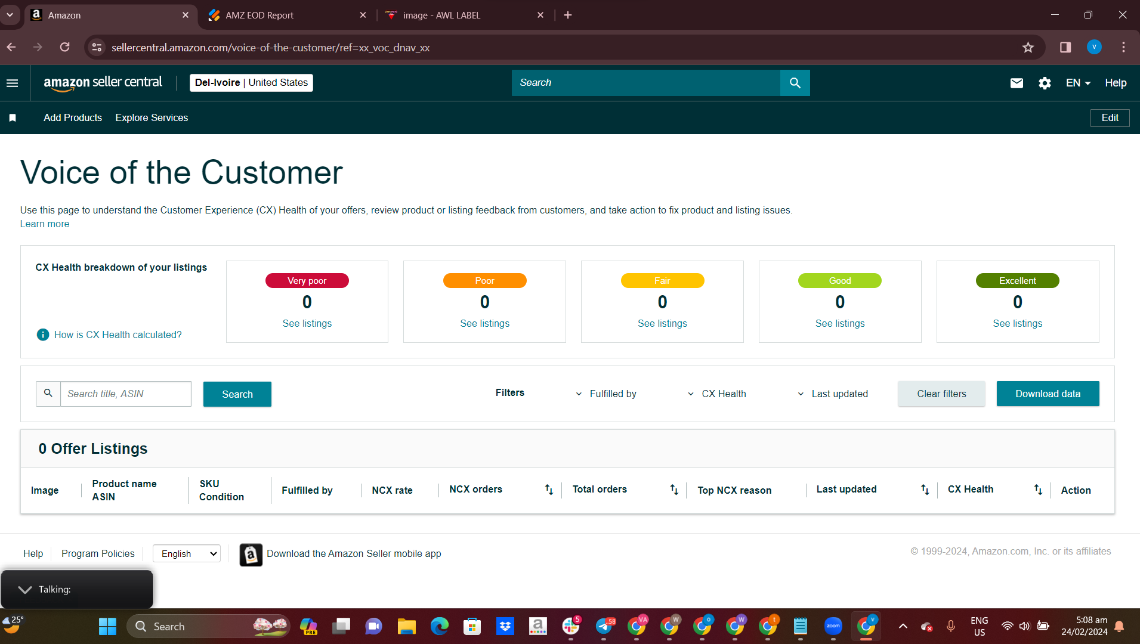Open Zoom from the taskbar
The height and width of the screenshot is (644, 1140).
(833, 627)
